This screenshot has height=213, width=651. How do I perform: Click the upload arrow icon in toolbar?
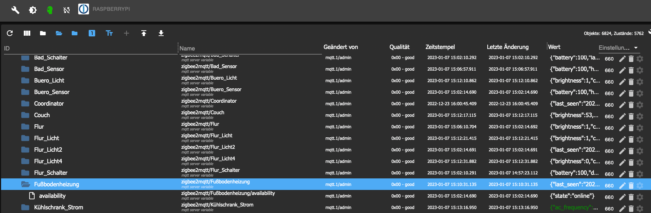point(144,33)
